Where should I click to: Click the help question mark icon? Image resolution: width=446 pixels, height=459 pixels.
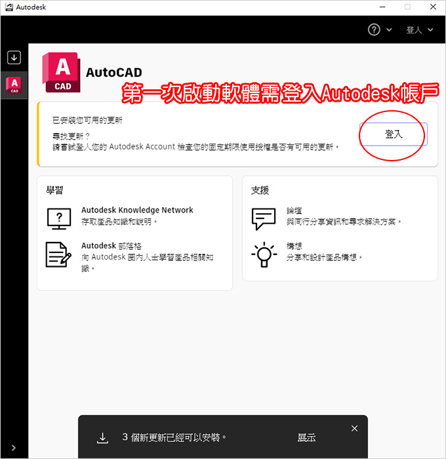[x=374, y=30]
